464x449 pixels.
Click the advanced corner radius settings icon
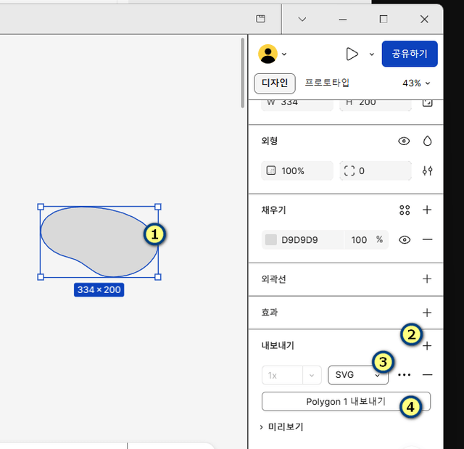[427, 171]
